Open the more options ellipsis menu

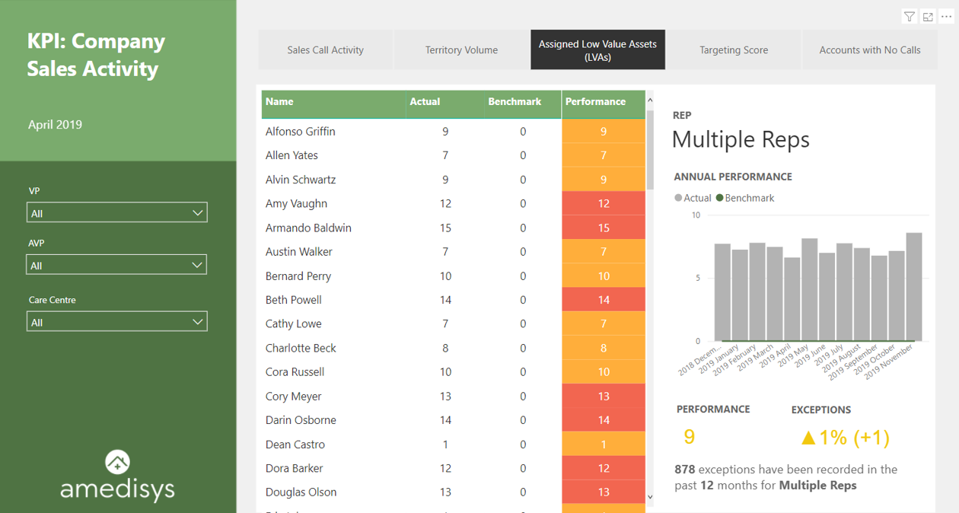click(947, 17)
